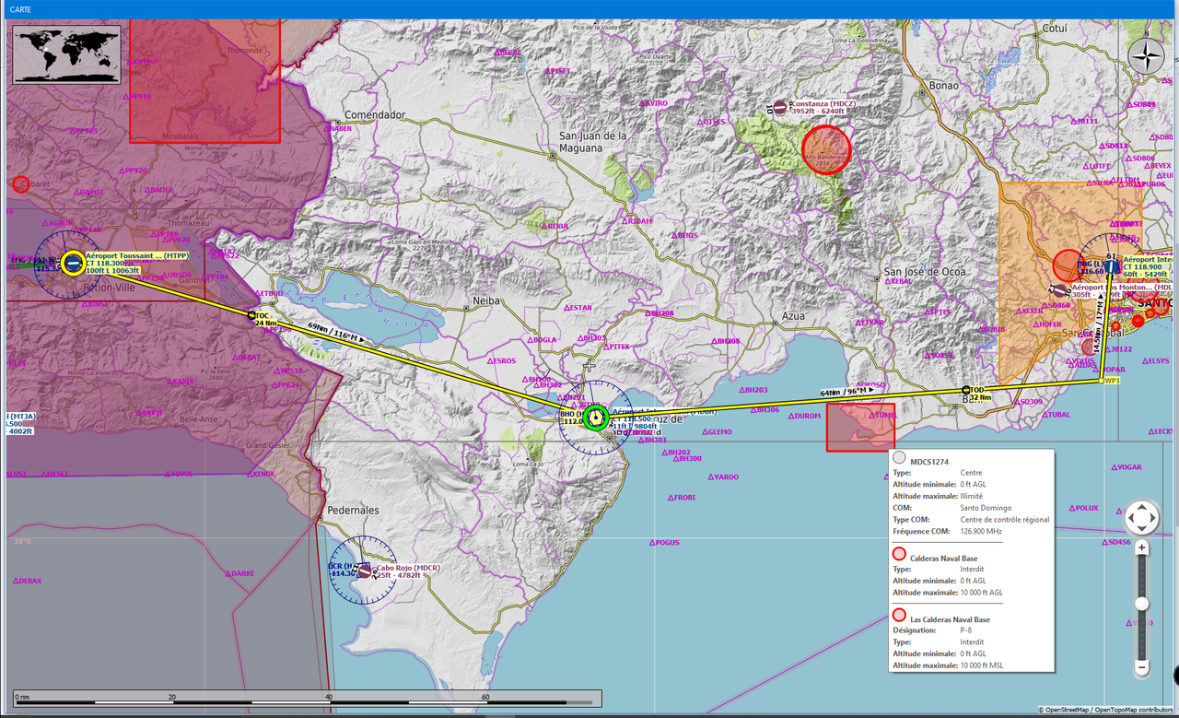Select the BINSI waypoint triangle
The image size is (1179, 718).
click(x=85, y=304)
